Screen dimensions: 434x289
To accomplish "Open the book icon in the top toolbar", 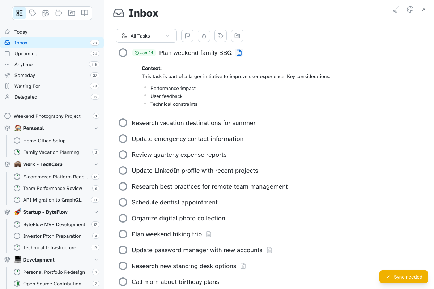I will click(x=84, y=13).
